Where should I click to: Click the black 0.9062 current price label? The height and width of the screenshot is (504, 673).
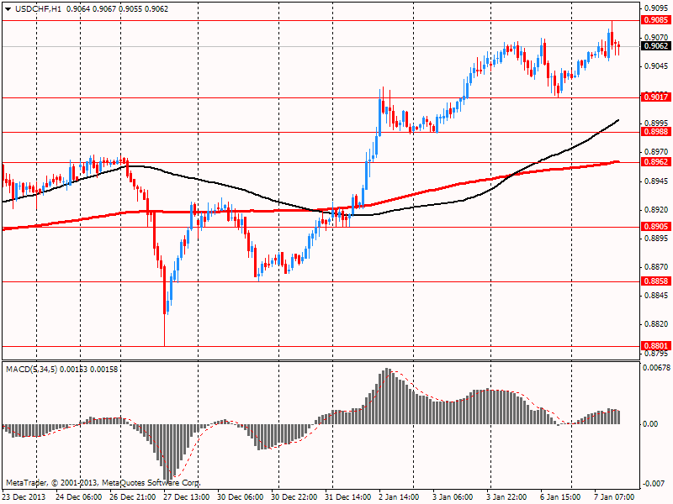(655, 46)
